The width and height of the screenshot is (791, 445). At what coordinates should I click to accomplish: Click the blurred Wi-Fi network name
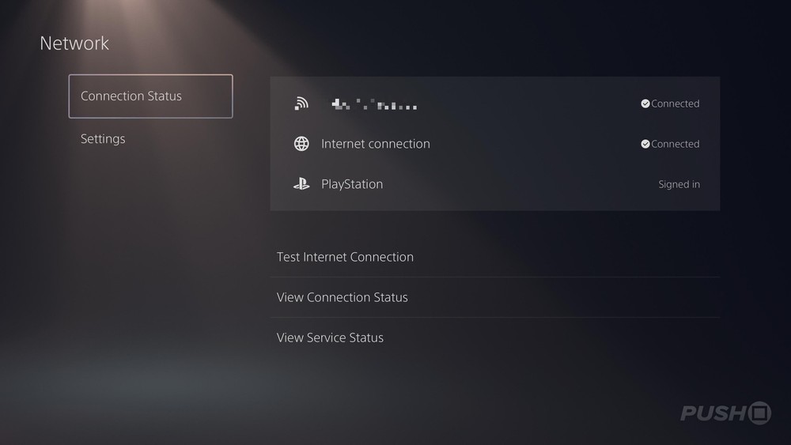click(x=373, y=104)
